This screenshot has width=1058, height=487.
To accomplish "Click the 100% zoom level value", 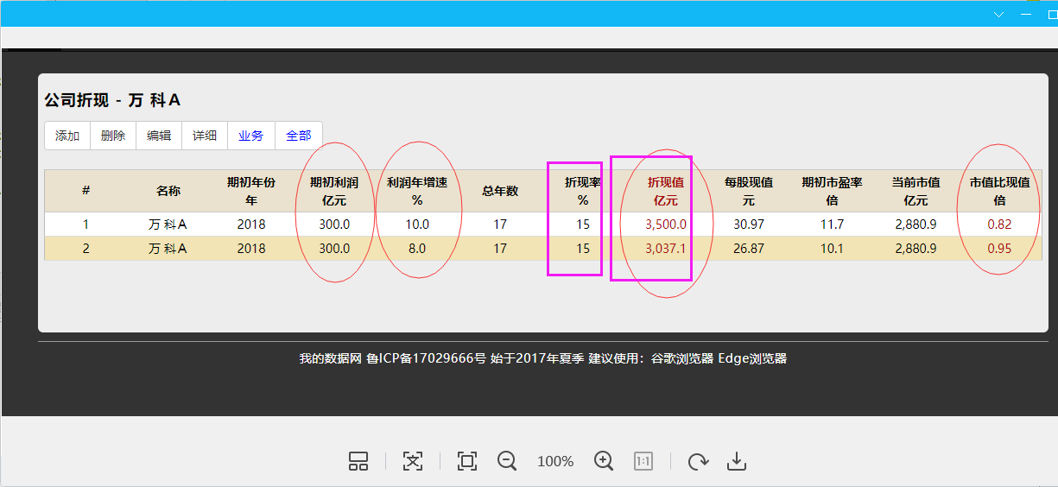I will pyautogui.click(x=555, y=462).
